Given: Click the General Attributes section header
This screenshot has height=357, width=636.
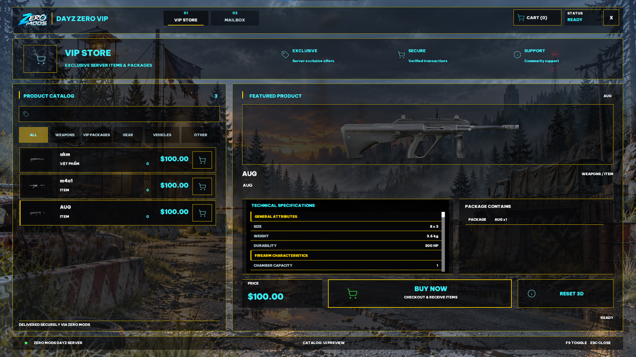Looking at the screenshot, I should [x=346, y=217].
